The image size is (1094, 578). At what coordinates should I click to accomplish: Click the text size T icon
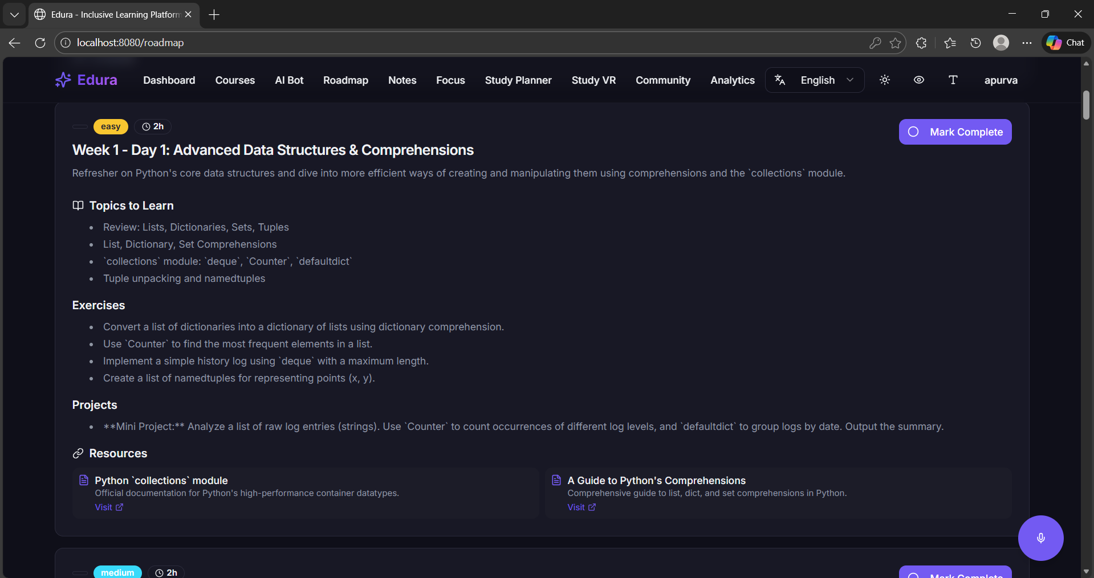pos(953,80)
